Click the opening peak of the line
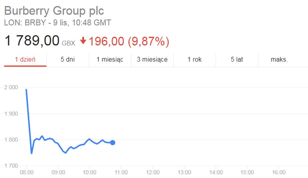Image resolution: width=308 pixels, height=178 pixels. [x=26, y=90]
